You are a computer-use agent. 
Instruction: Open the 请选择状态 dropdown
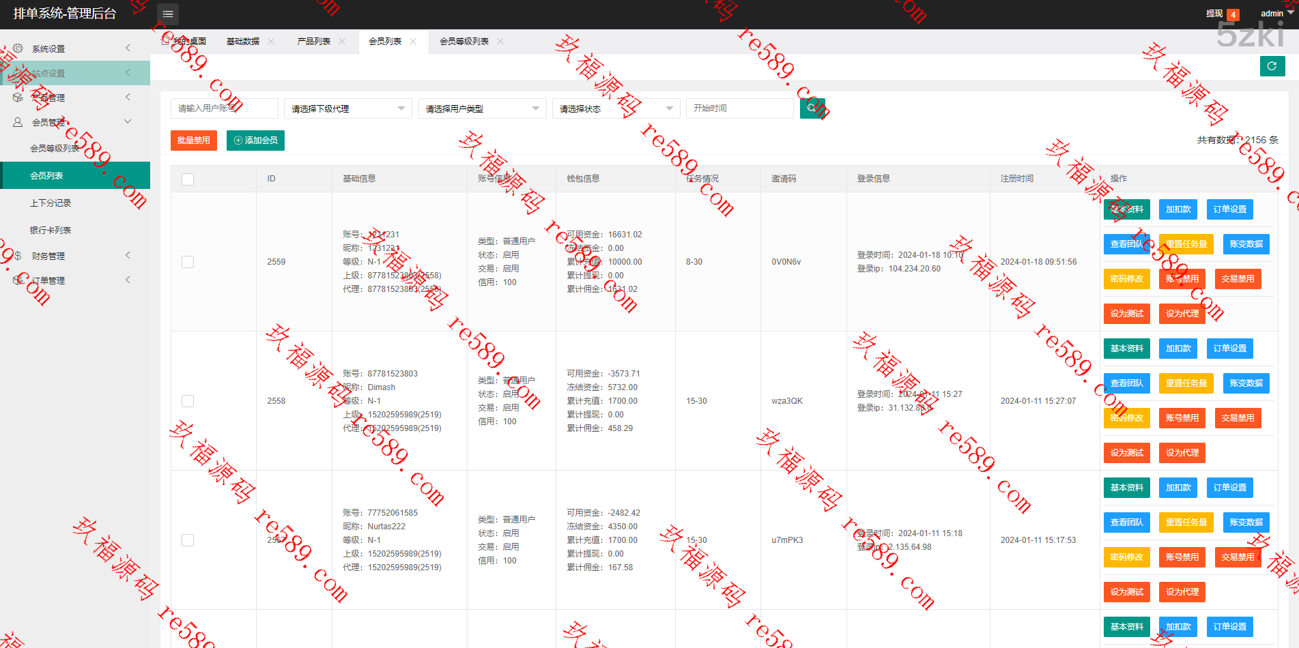pos(616,108)
